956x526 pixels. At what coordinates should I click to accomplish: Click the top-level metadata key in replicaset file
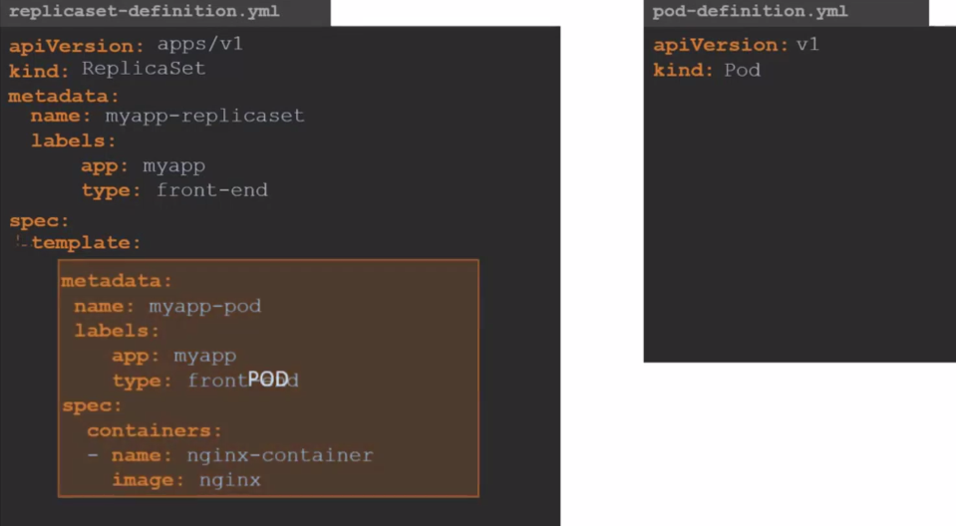pos(63,96)
